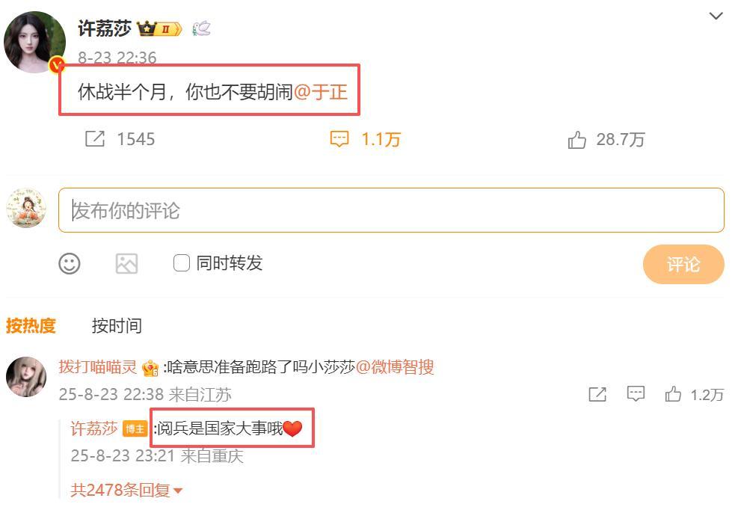The image size is (738, 507).
Task: Open the @于正 mention link
Action: pyautogui.click(x=321, y=92)
